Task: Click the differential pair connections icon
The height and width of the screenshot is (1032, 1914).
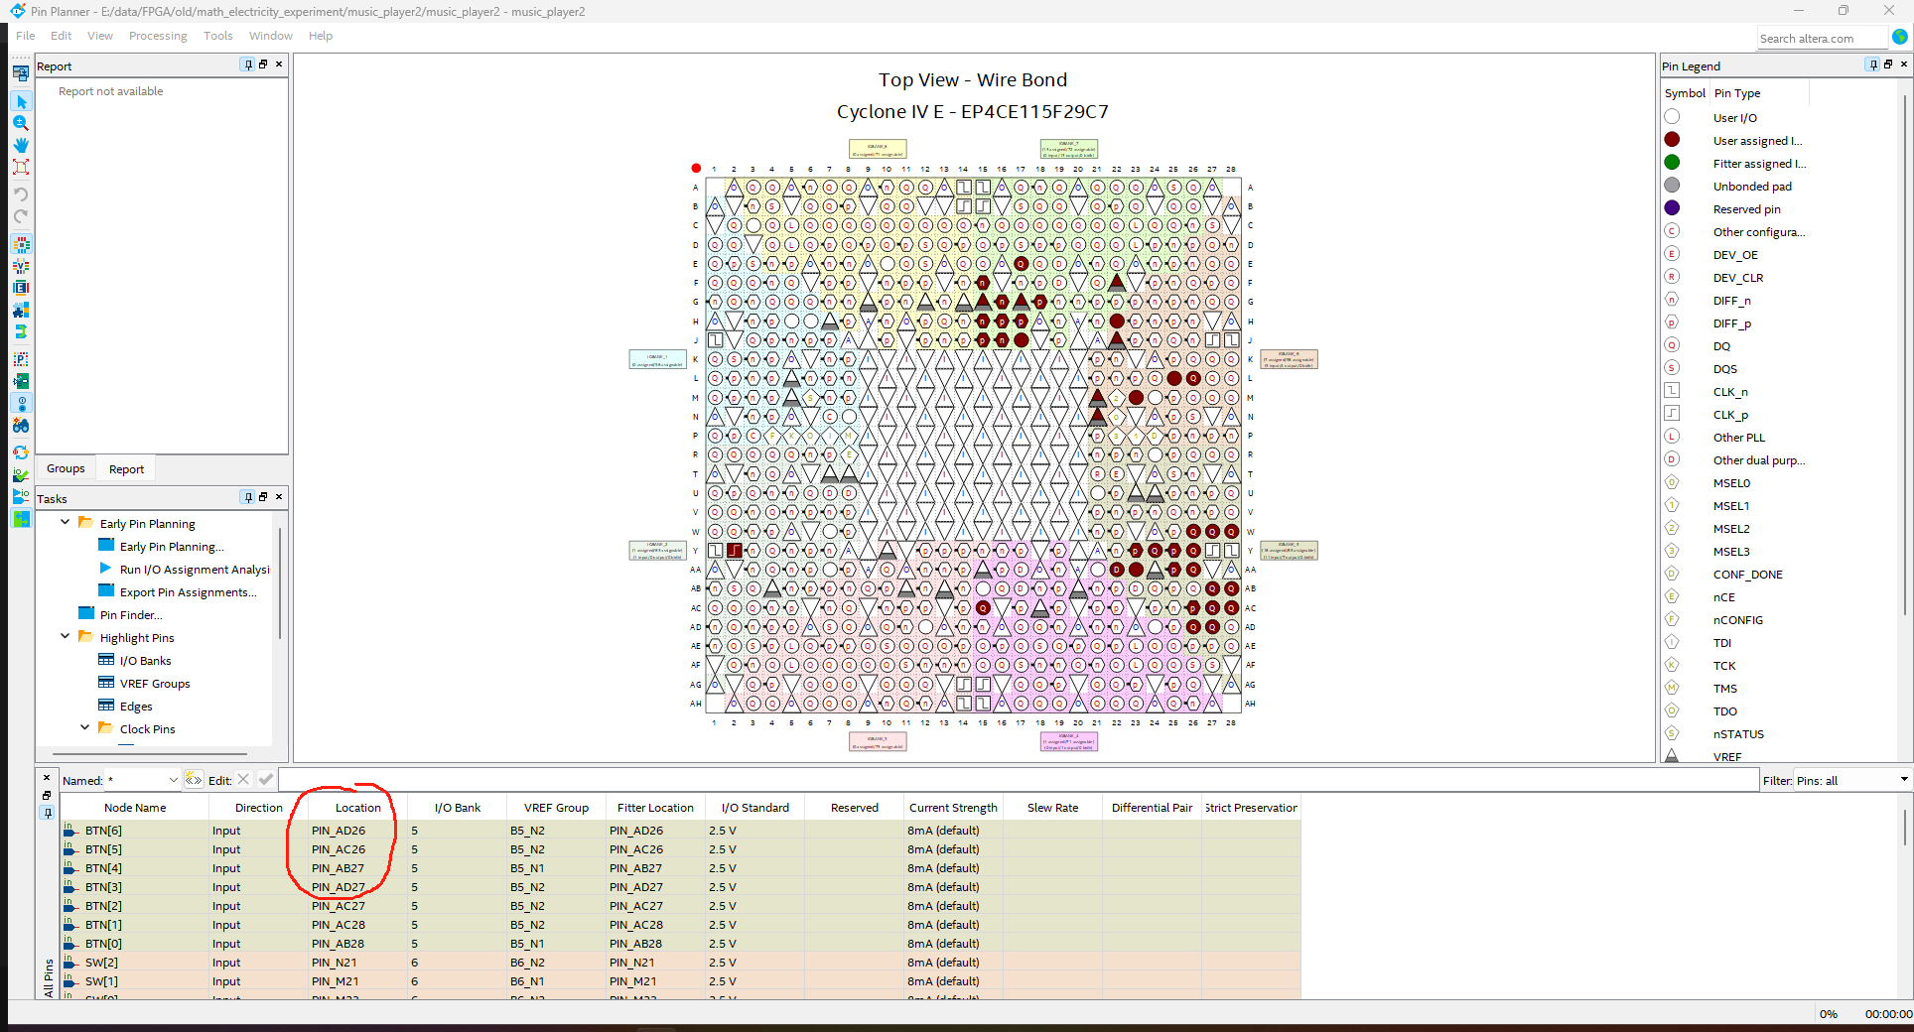Action: pyautogui.click(x=21, y=331)
